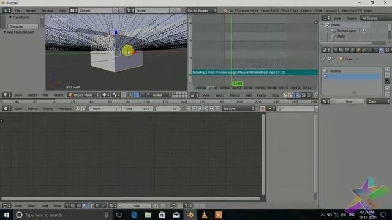Click the Default screen layout field
The height and width of the screenshot is (220, 392).
[x=95, y=10]
